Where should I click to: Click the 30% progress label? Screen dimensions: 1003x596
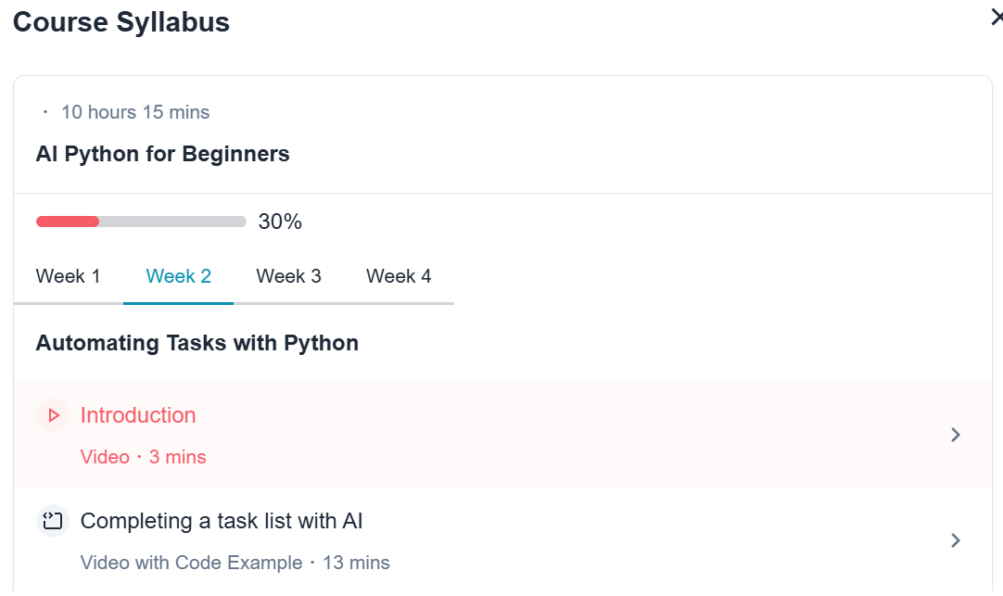(280, 222)
